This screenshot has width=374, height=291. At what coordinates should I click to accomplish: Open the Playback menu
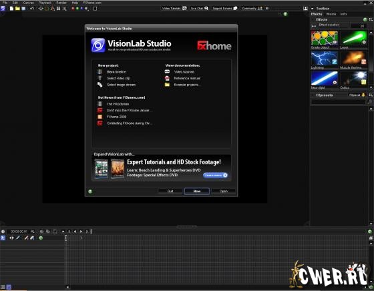coord(45,3)
